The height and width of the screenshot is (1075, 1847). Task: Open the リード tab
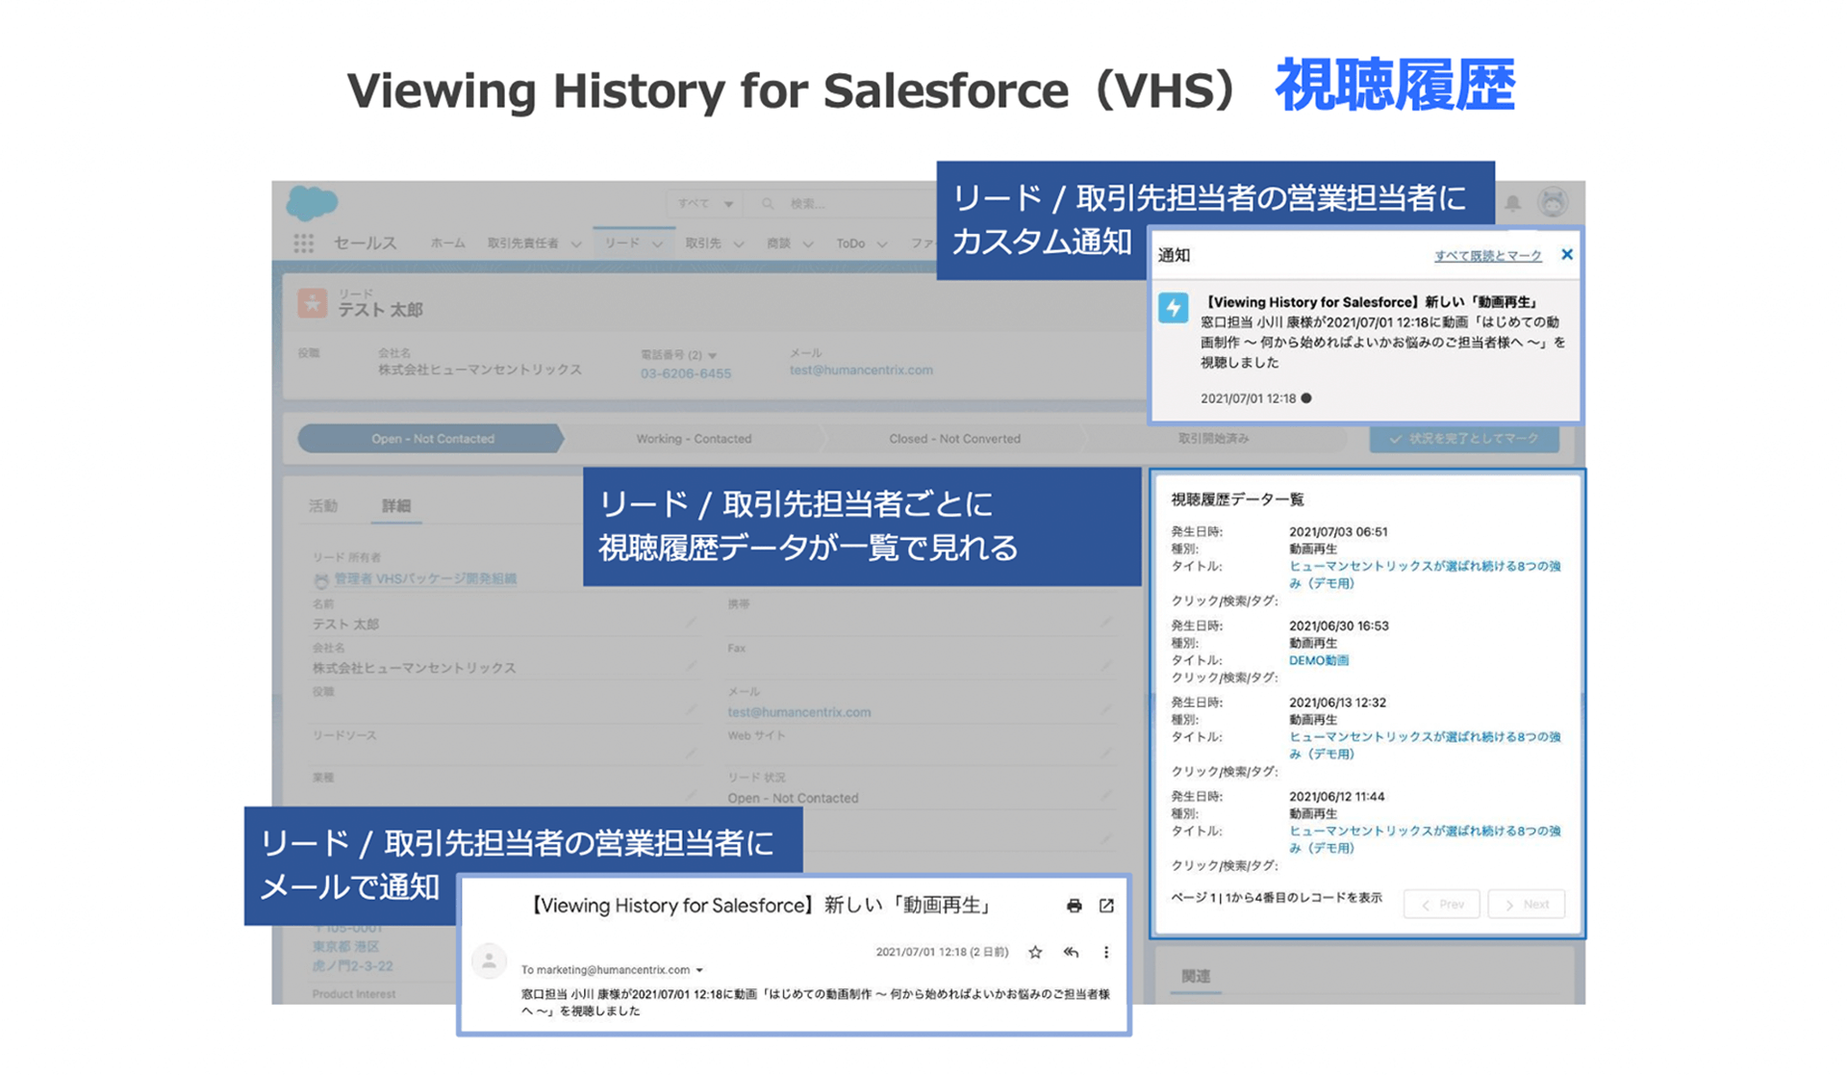tap(622, 243)
